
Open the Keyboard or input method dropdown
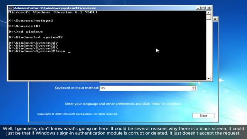point(193,88)
